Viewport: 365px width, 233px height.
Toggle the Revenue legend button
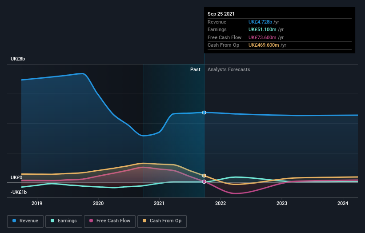click(x=25, y=221)
